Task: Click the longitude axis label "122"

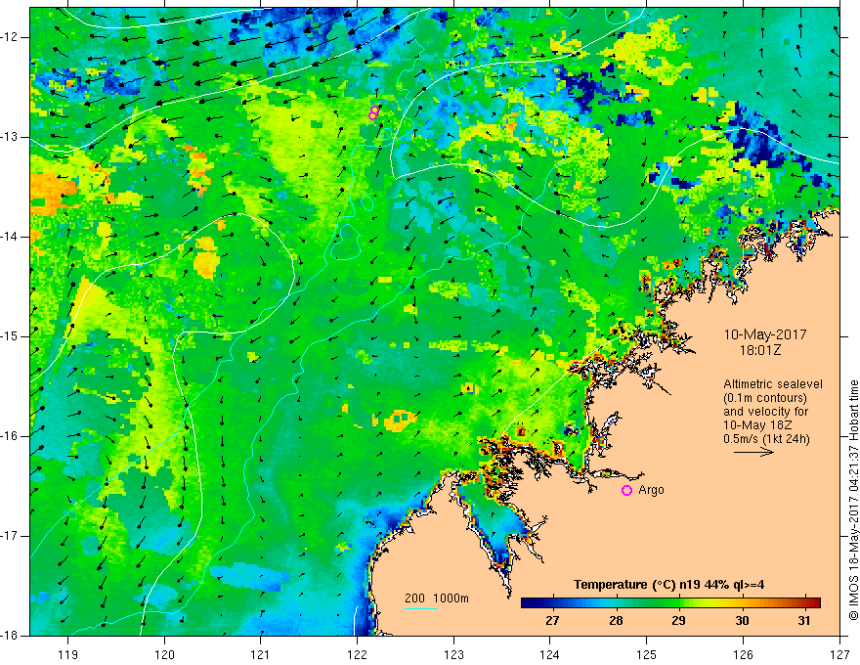Action: point(357,654)
